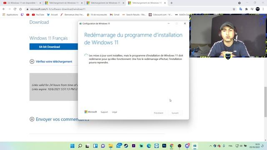Open Task View in taskbar
The width and height of the screenshot is (267, 150).
pos(88,146)
